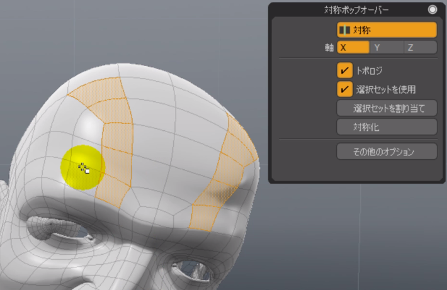Screen dimensions: 447x290
Task: Click the yellow cursor highlight circle
Action: click(82, 167)
